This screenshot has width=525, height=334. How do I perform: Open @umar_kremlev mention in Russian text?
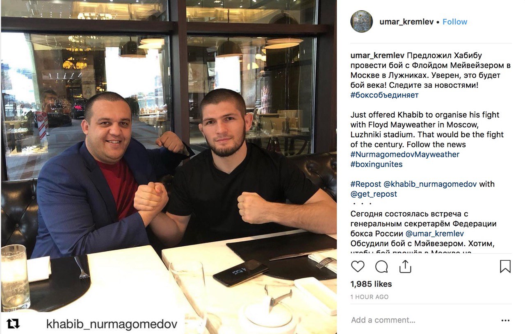435,234
